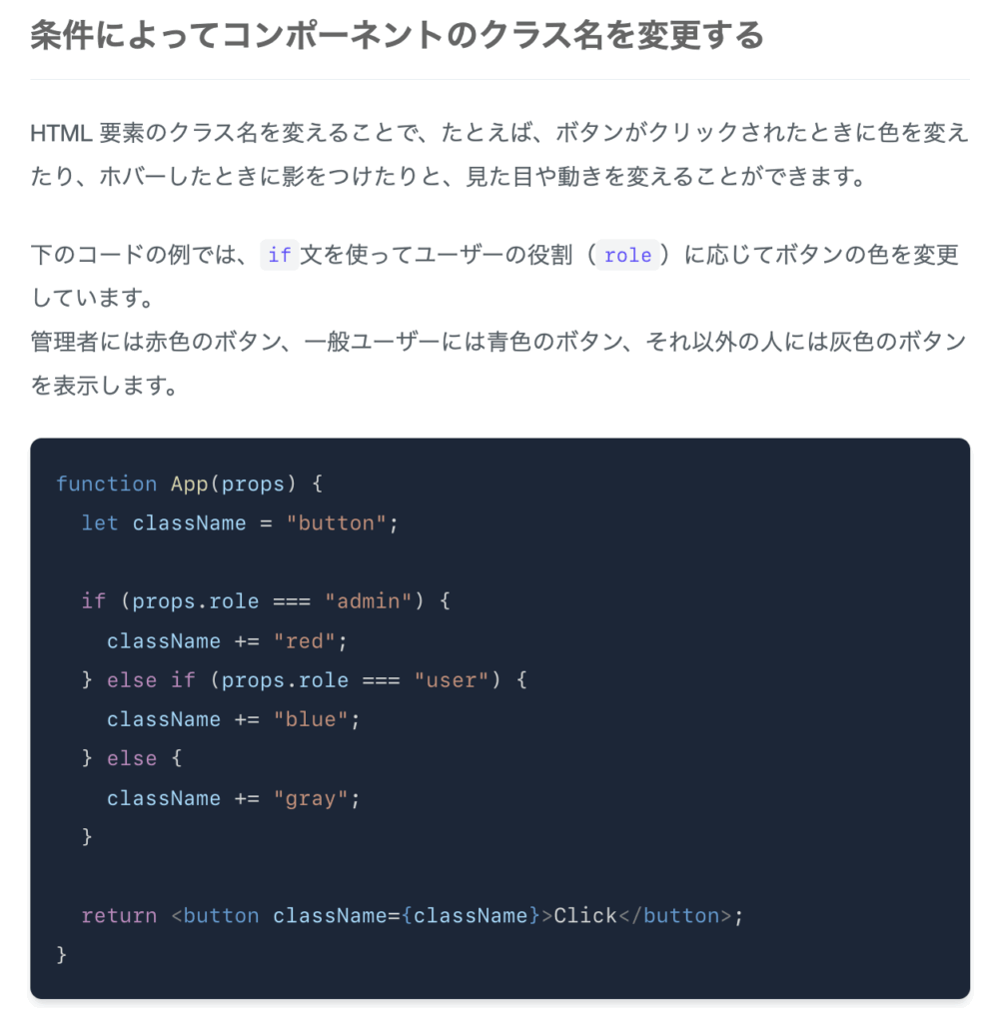Click the App function name in the code
The height and width of the screenshot is (1023, 983).
[x=189, y=485]
